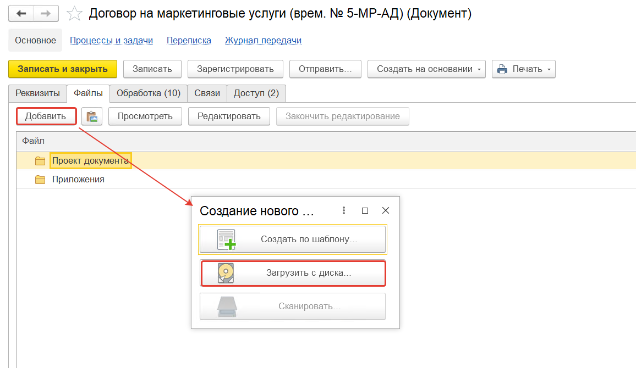Choose Загрузить с диска option

pos(293,273)
